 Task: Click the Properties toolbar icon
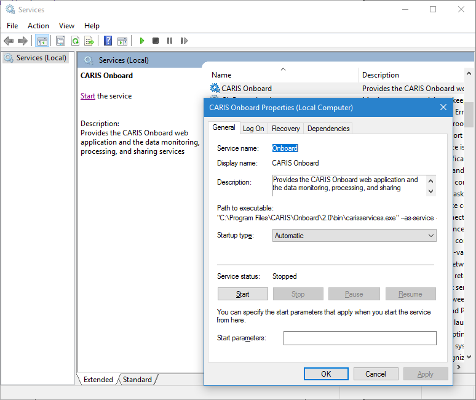point(60,41)
